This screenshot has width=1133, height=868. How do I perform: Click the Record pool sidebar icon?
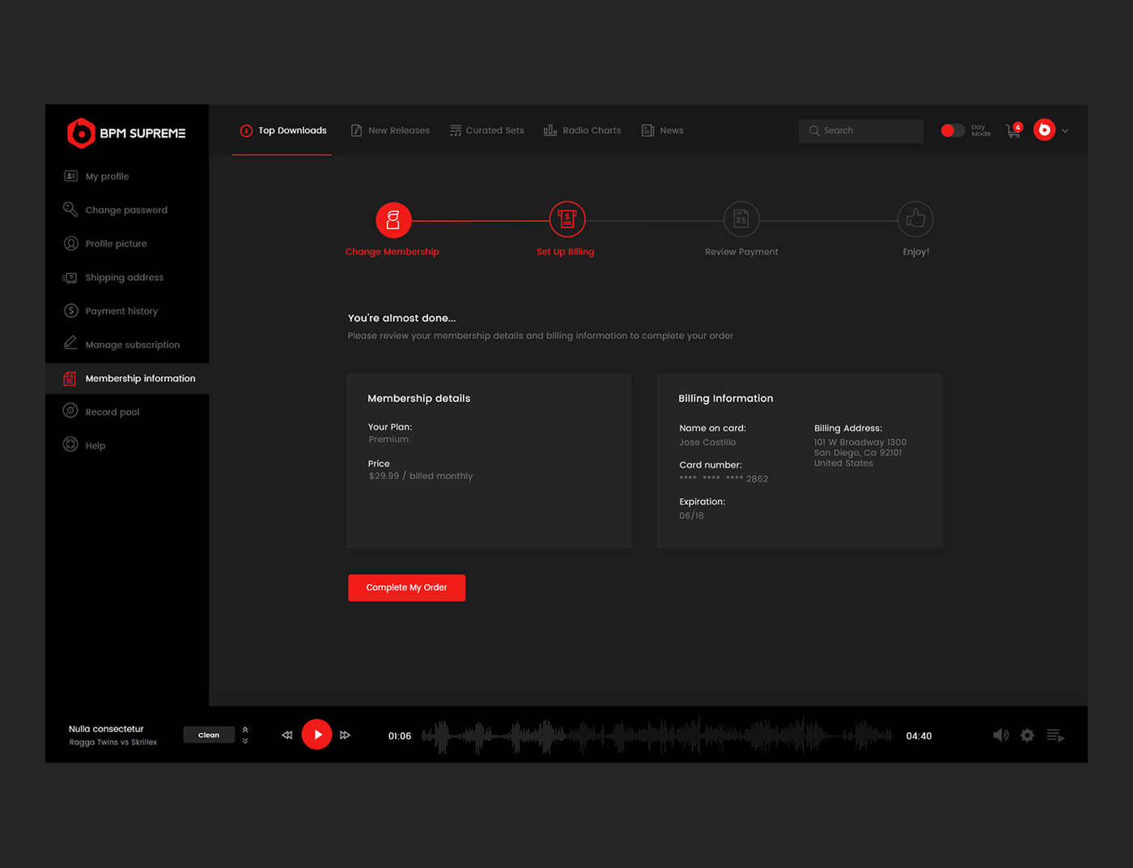[x=70, y=411]
